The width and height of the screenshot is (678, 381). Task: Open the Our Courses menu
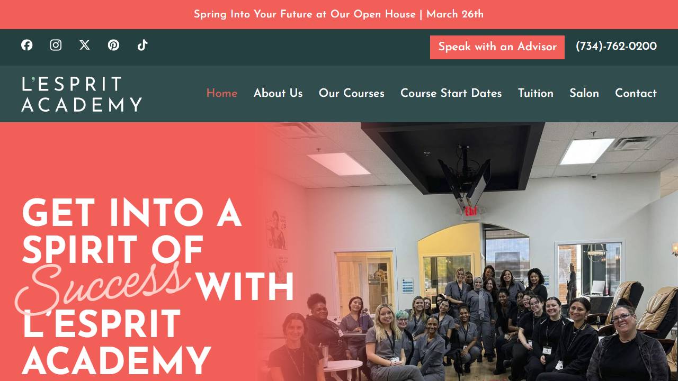(x=352, y=93)
